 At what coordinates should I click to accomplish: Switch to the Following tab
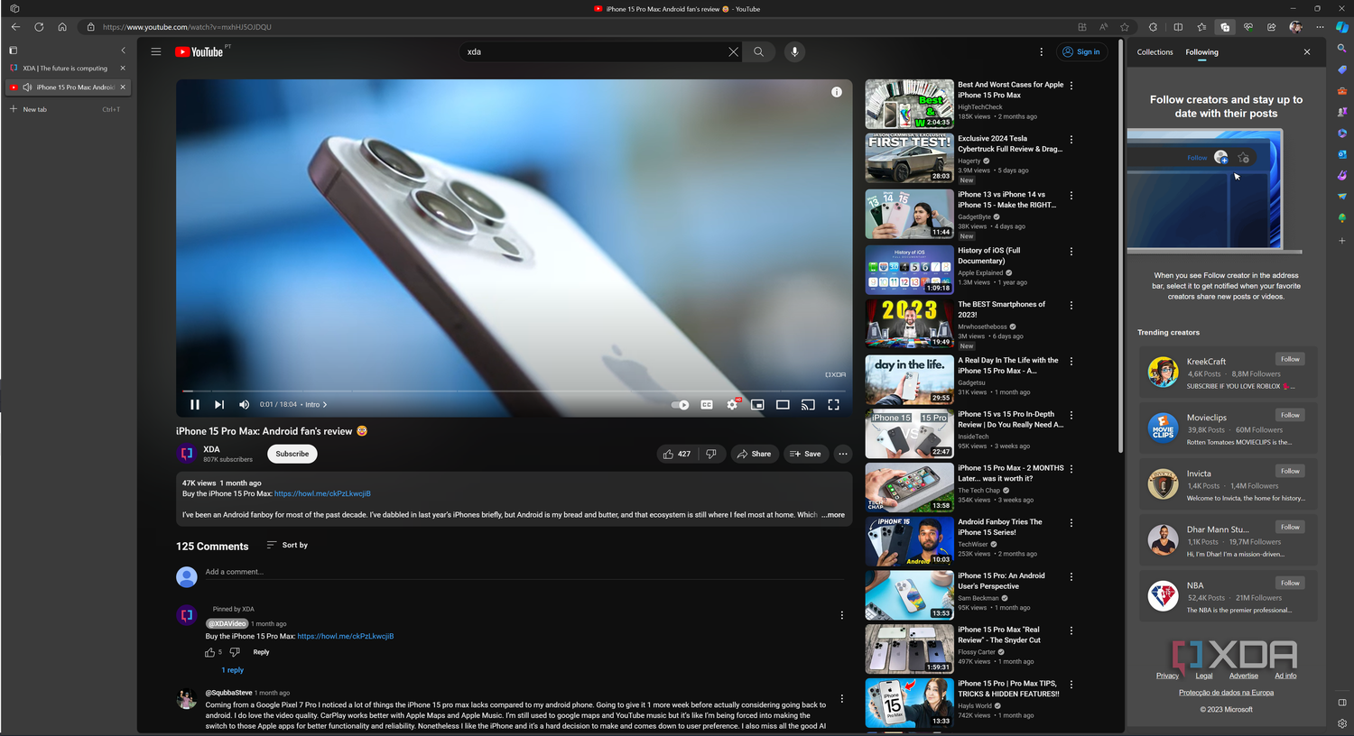point(1201,52)
